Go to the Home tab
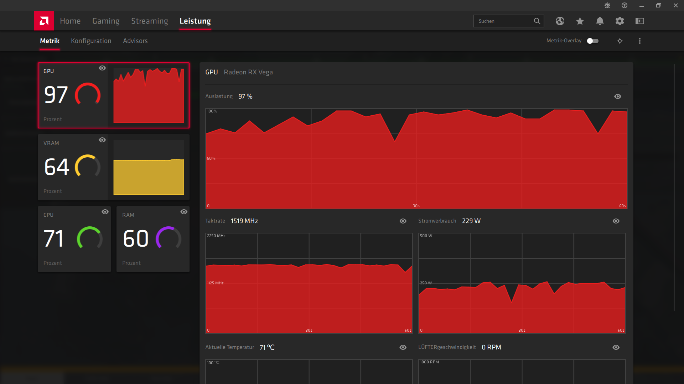684x384 pixels. point(70,21)
